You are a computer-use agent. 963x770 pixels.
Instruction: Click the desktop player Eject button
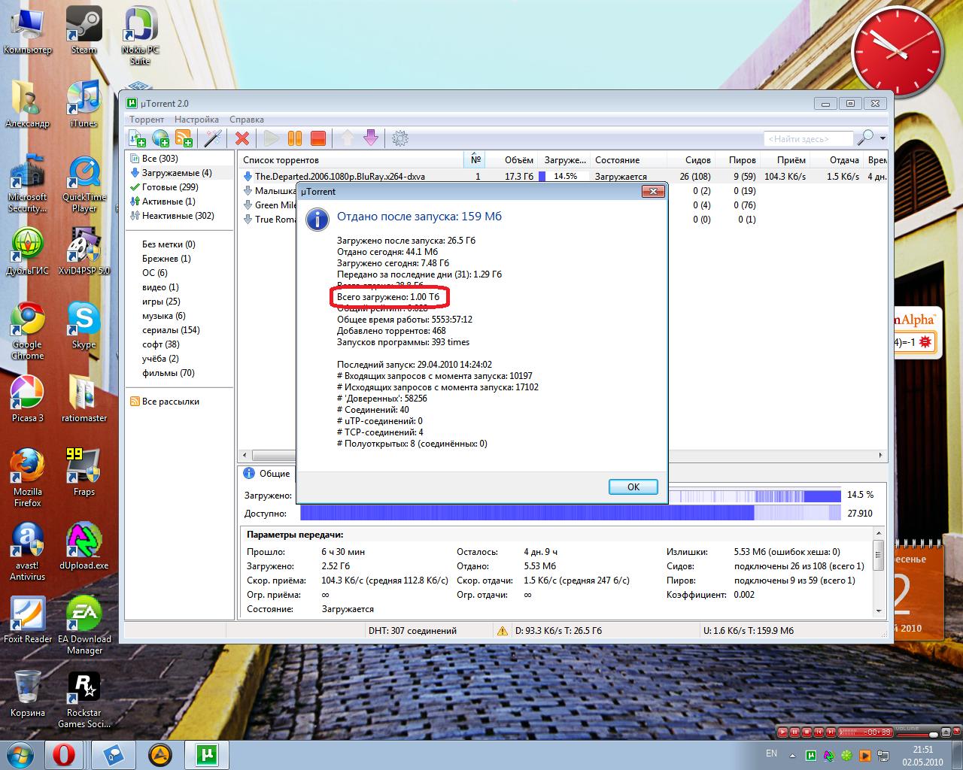coord(946,732)
